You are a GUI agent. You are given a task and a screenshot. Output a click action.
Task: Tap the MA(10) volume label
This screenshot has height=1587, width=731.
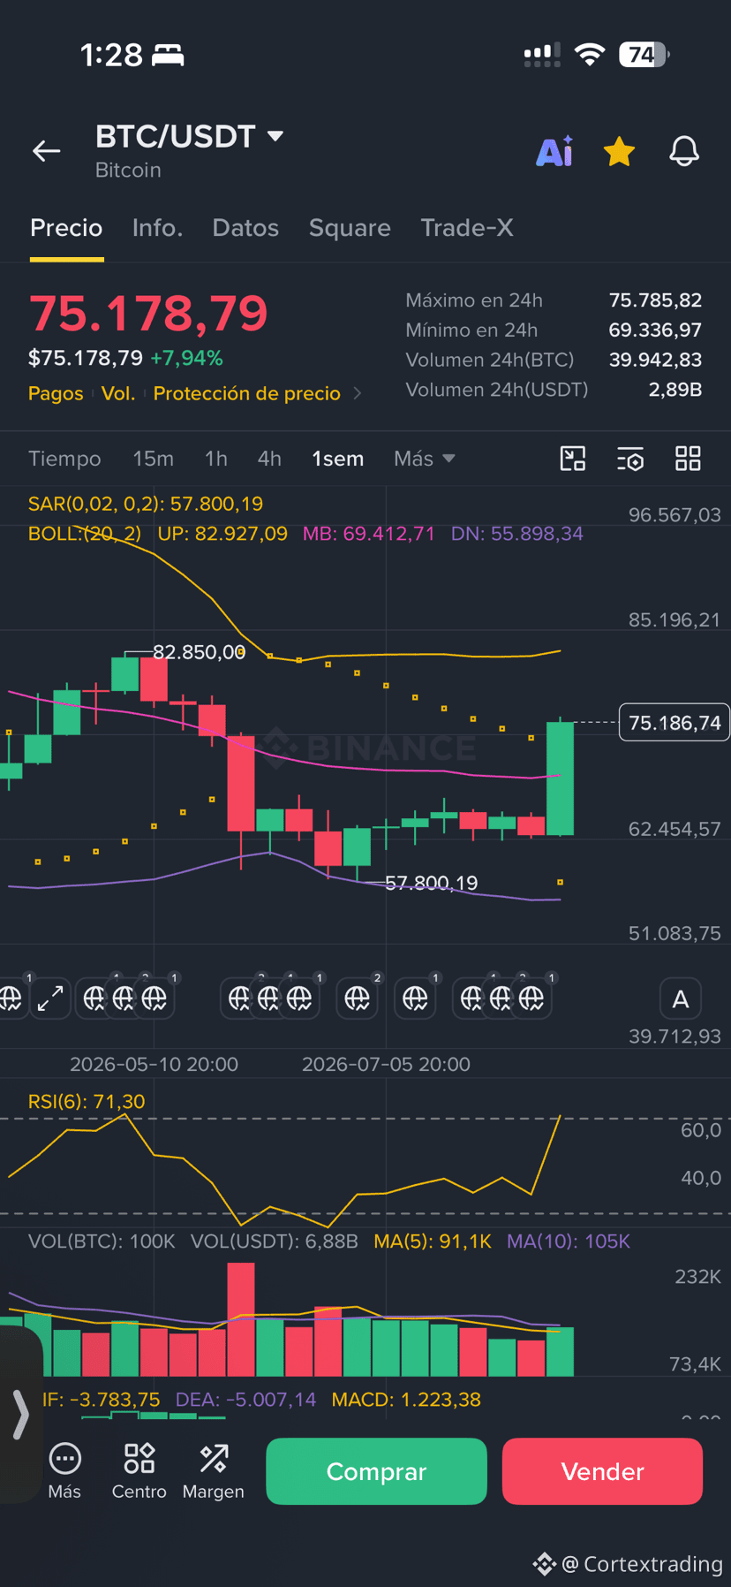pyautogui.click(x=569, y=1242)
